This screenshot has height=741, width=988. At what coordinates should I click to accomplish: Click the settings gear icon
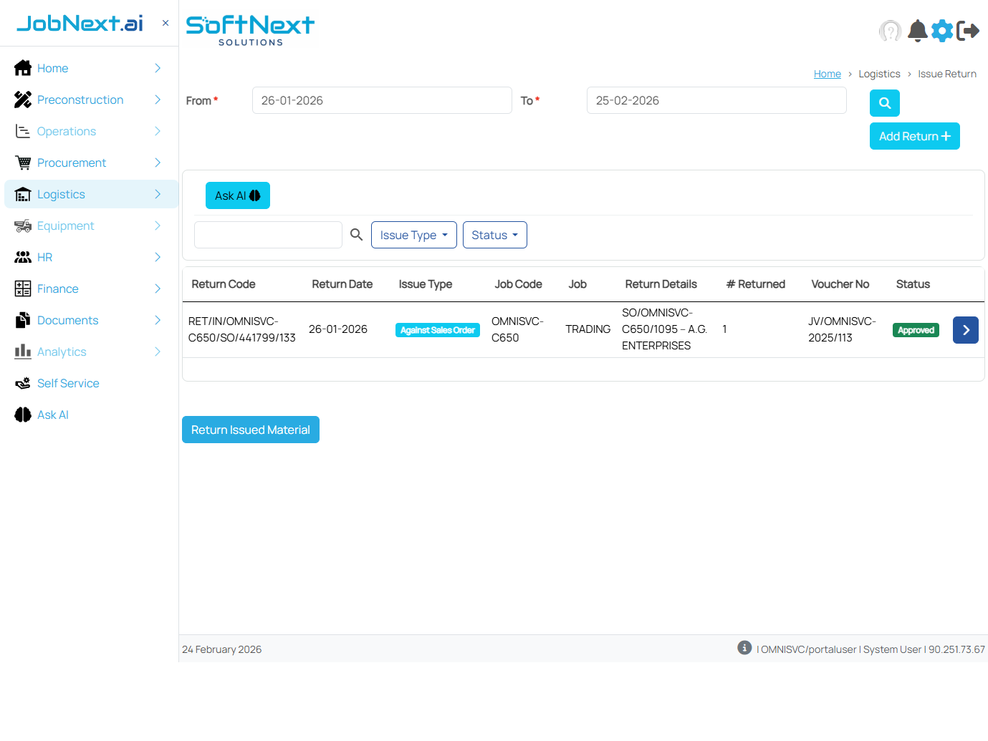942,31
